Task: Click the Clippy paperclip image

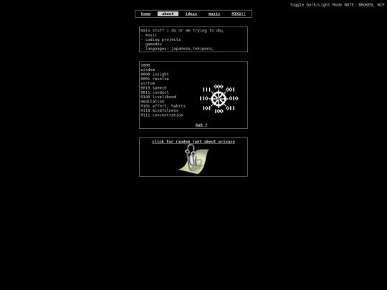Action: pos(193,159)
